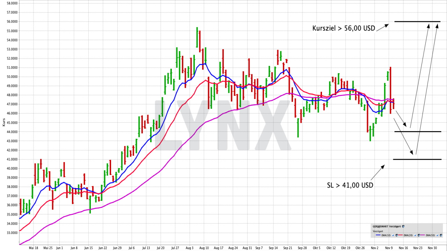447x251 pixels.
Task: Click the 33.0000 price axis label
Action: pyautogui.click(x=12, y=233)
